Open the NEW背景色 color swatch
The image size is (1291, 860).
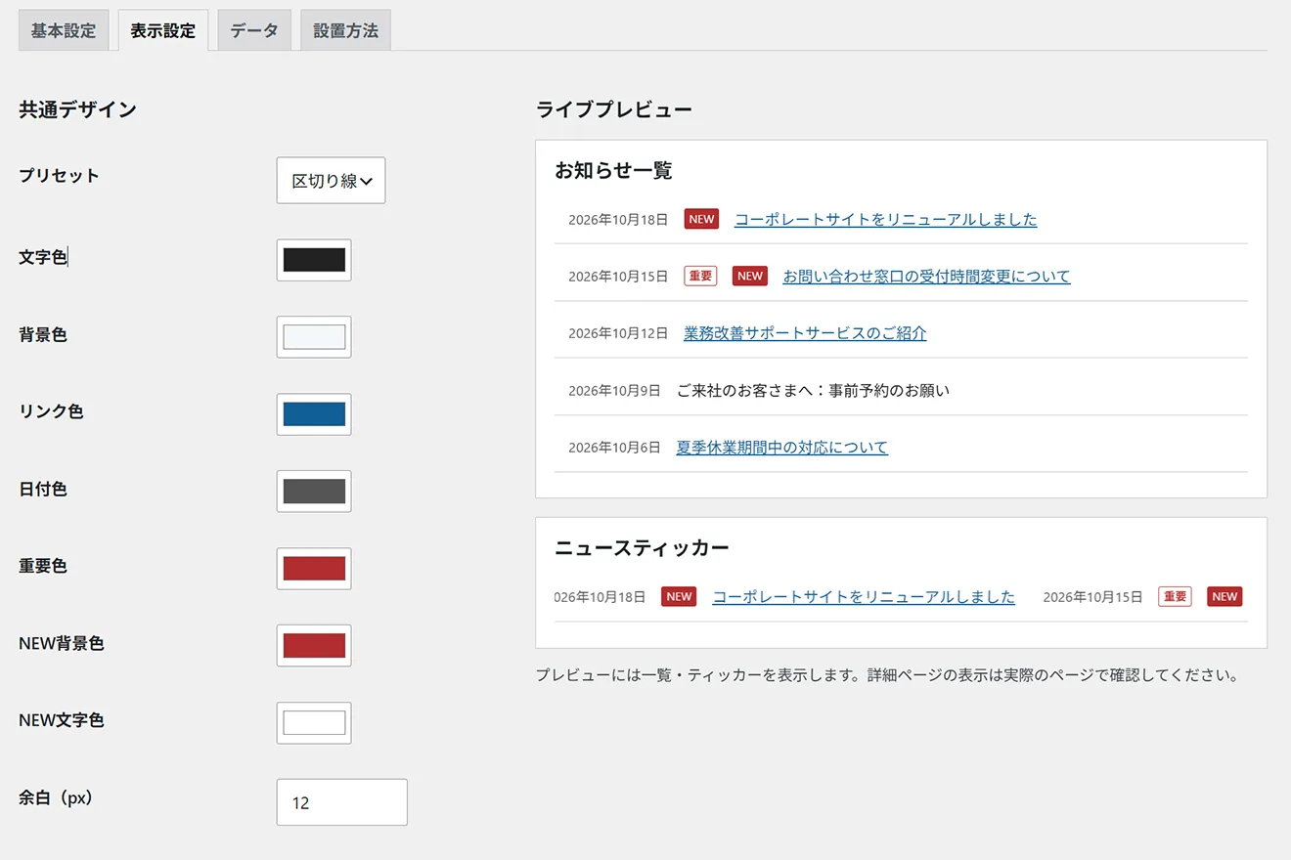(314, 646)
